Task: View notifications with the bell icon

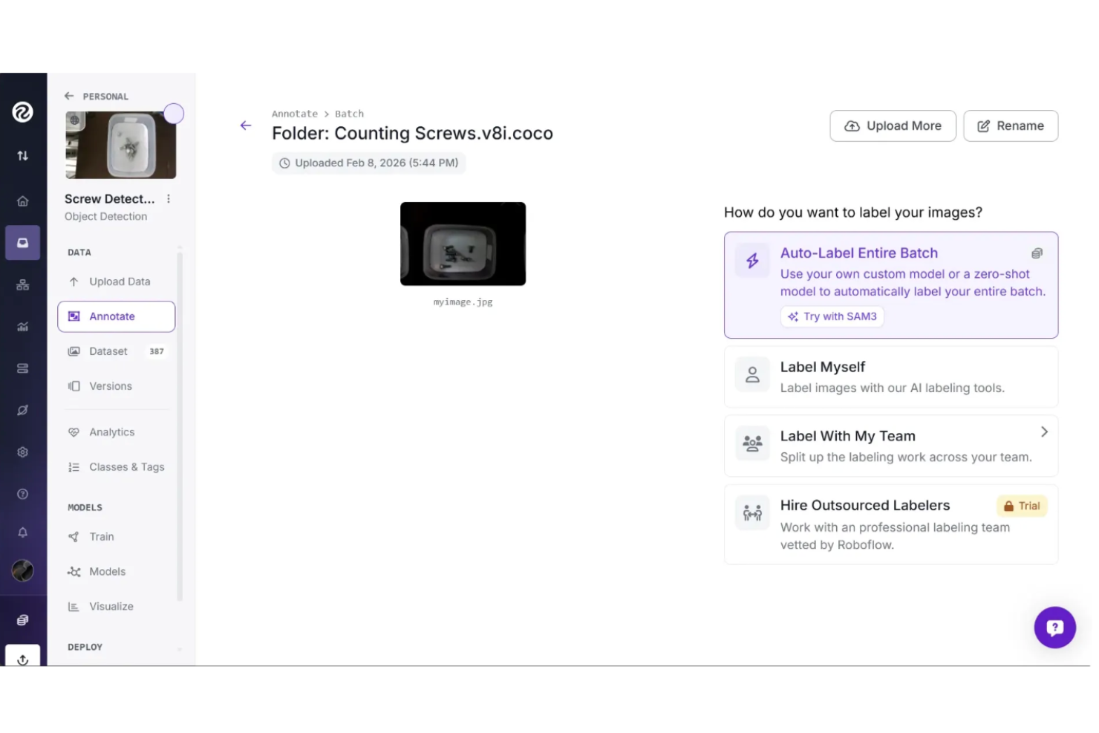Action: (23, 532)
